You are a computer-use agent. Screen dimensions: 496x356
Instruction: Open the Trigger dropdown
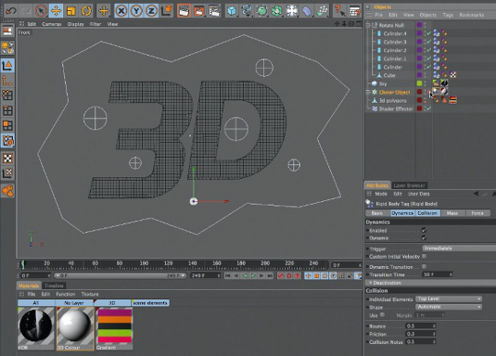pos(459,248)
